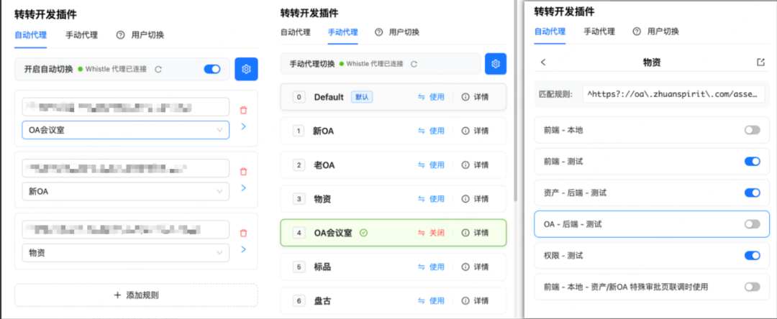This screenshot has width=777, height=319.
Task: Toggle the OA - 后端 - 测试 switch
Action: pos(752,224)
